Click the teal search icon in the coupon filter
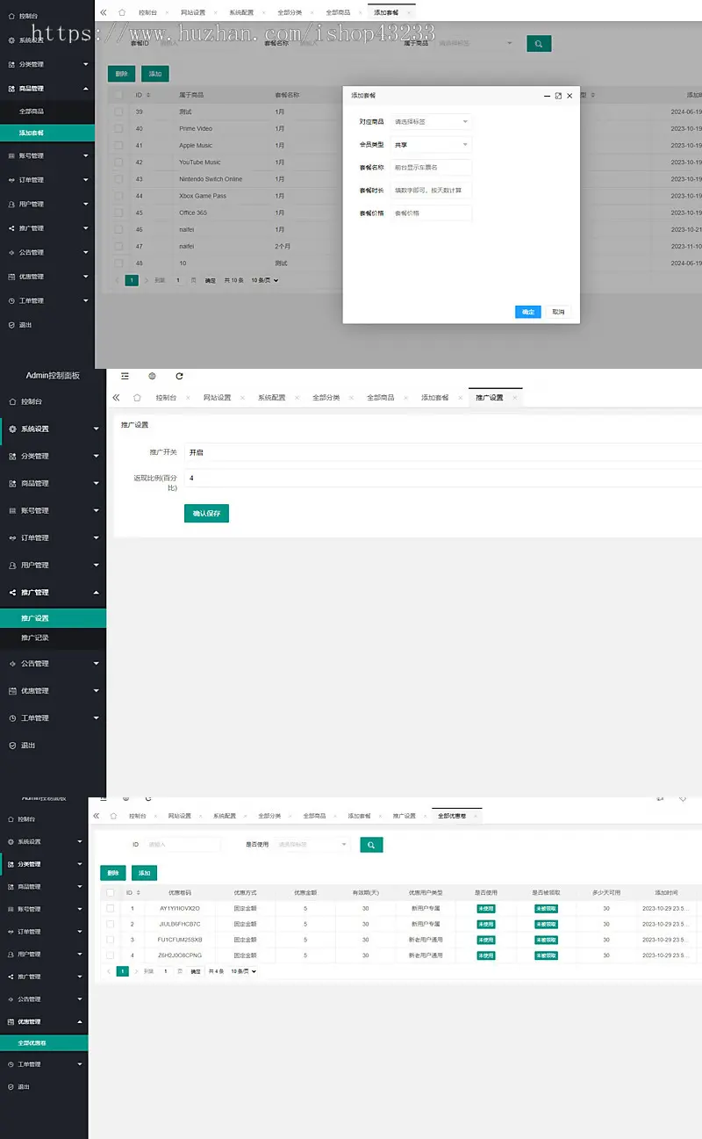The width and height of the screenshot is (702, 1139). coord(371,845)
